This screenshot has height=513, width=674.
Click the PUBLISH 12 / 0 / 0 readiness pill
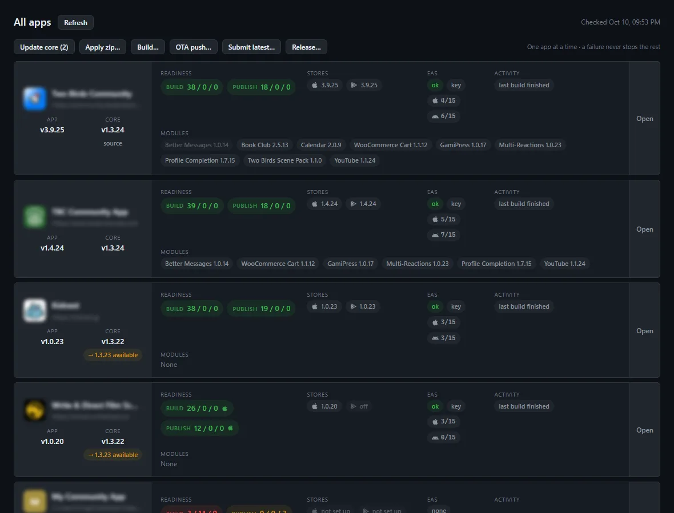[x=200, y=428]
